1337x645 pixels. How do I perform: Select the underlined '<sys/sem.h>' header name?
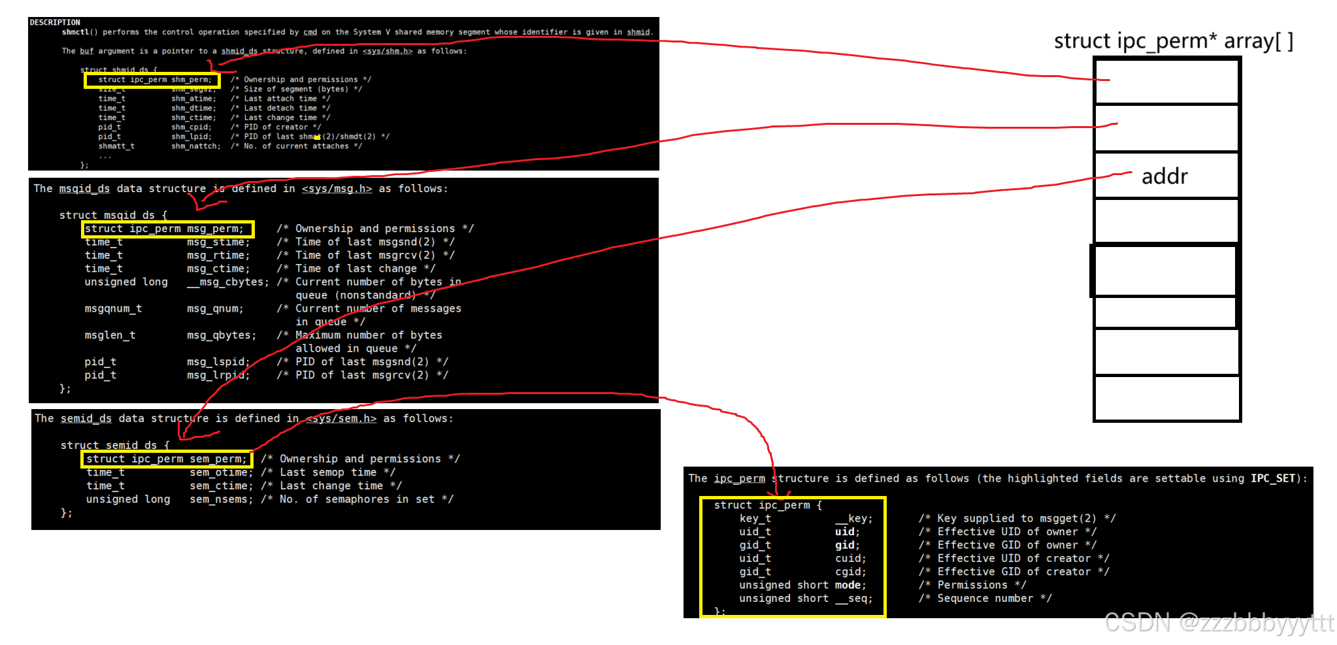[341, 419]
